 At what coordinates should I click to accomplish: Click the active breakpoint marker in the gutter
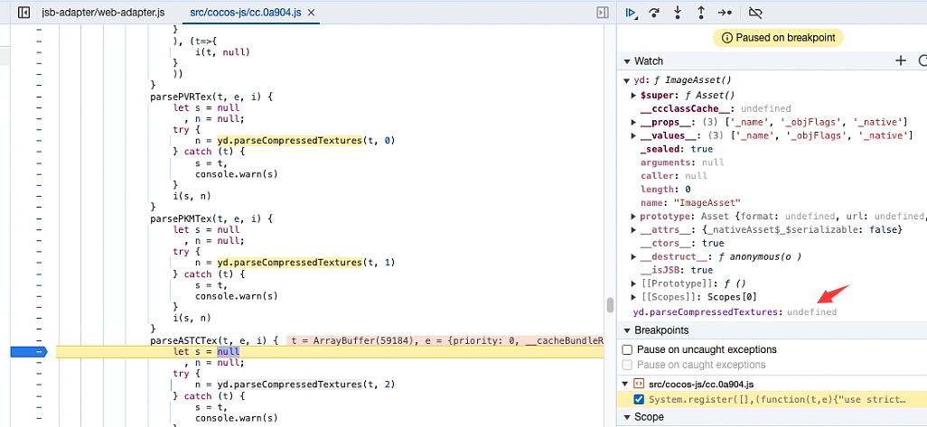[28, 352]
